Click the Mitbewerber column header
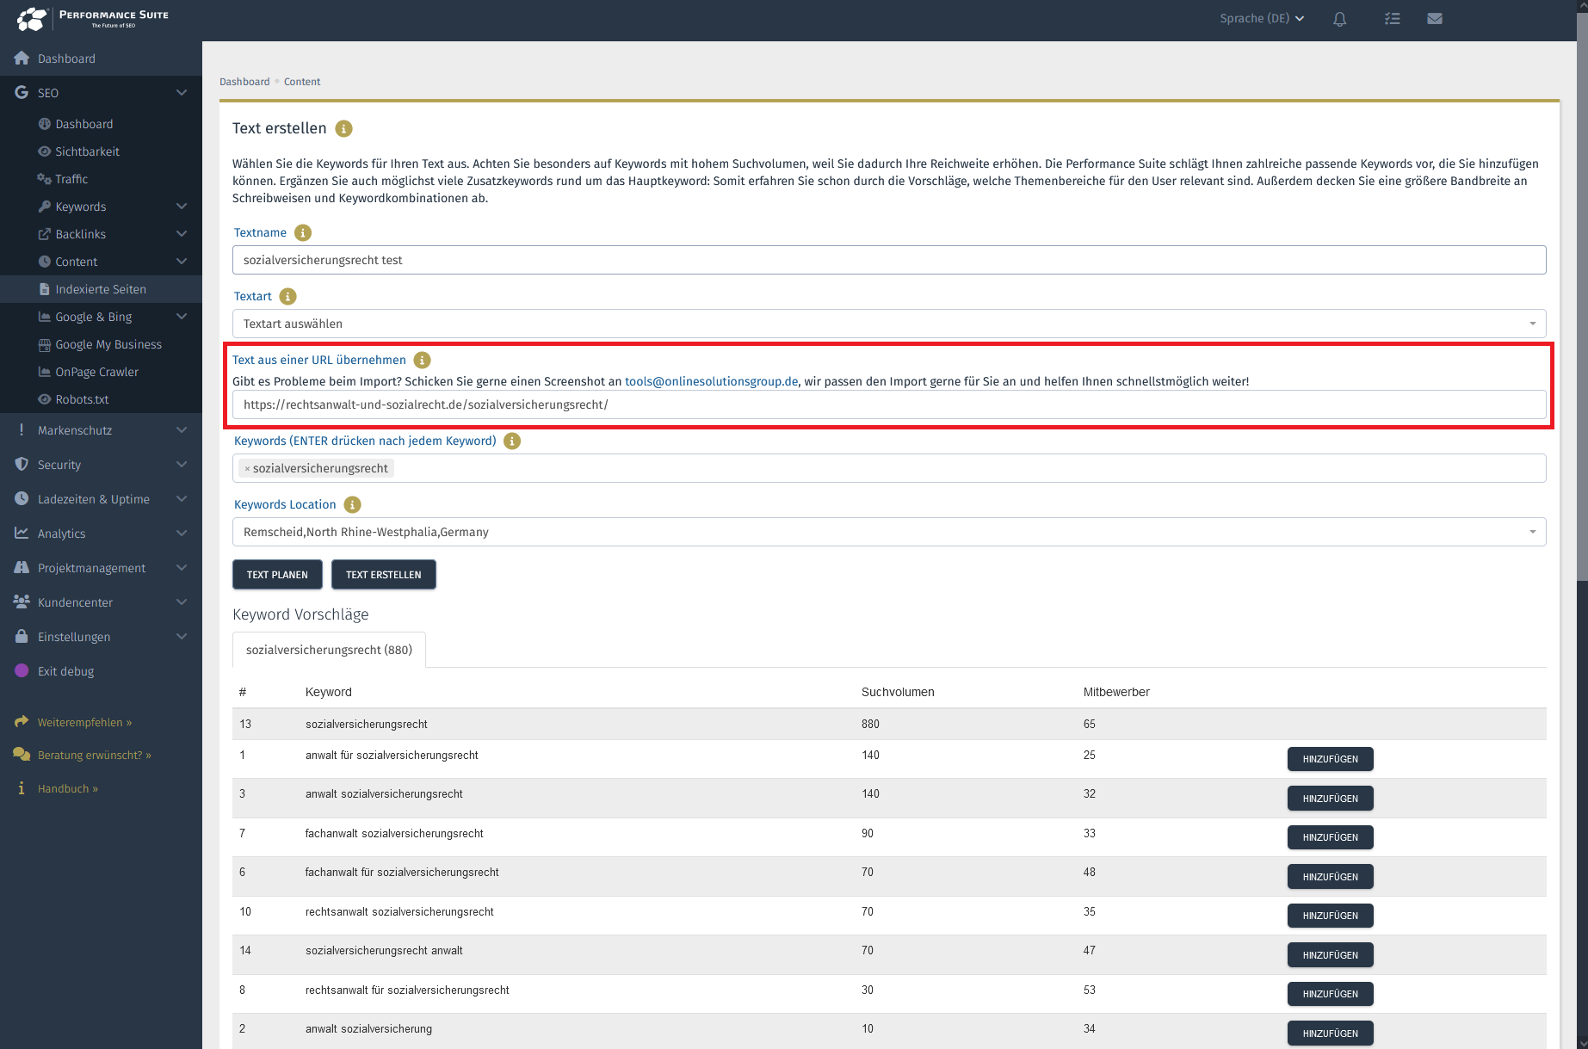The width and height of the screenshot is (1588, 1049). (x=1116, y=692)
